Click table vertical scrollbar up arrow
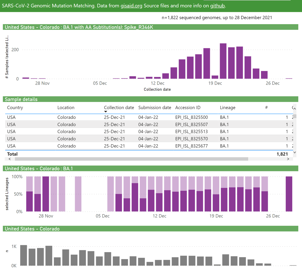This screenshot has height=277, width=302. click(295, 108)
